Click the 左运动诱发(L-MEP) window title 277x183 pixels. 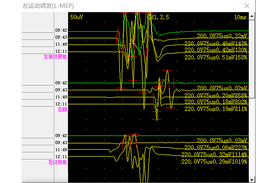(x=48, y=6)
